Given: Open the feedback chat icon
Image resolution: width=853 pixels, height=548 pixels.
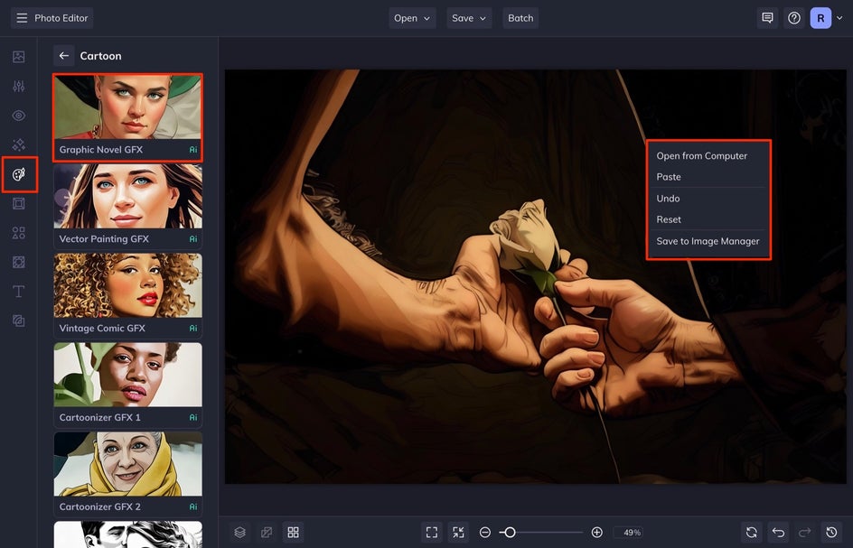Looking at the screenshot, I should point(767,18).
